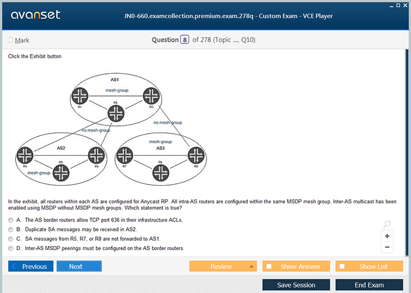The height and width of the screenshot is (293, 411).
Task: Open the Review dropdown button
Action: (x=223, y=266)
